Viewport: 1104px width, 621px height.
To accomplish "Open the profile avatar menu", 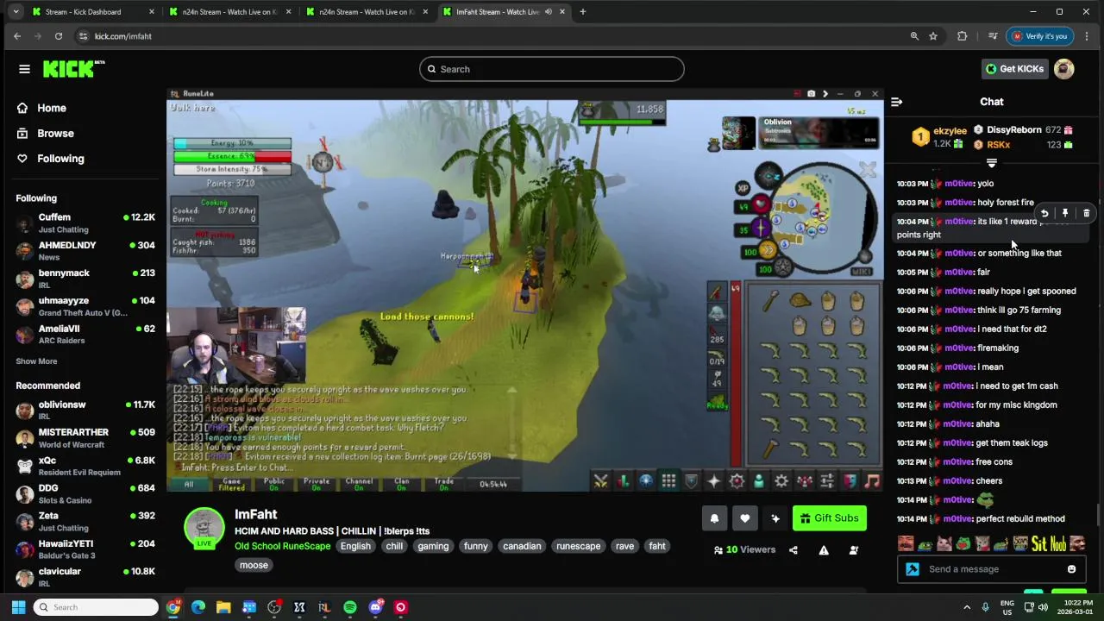I will point(1064,69).
